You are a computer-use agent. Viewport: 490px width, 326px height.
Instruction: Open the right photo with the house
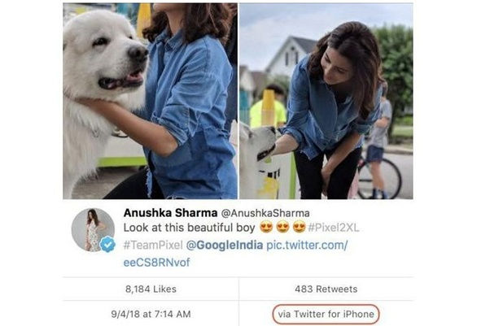click(326, 101)
